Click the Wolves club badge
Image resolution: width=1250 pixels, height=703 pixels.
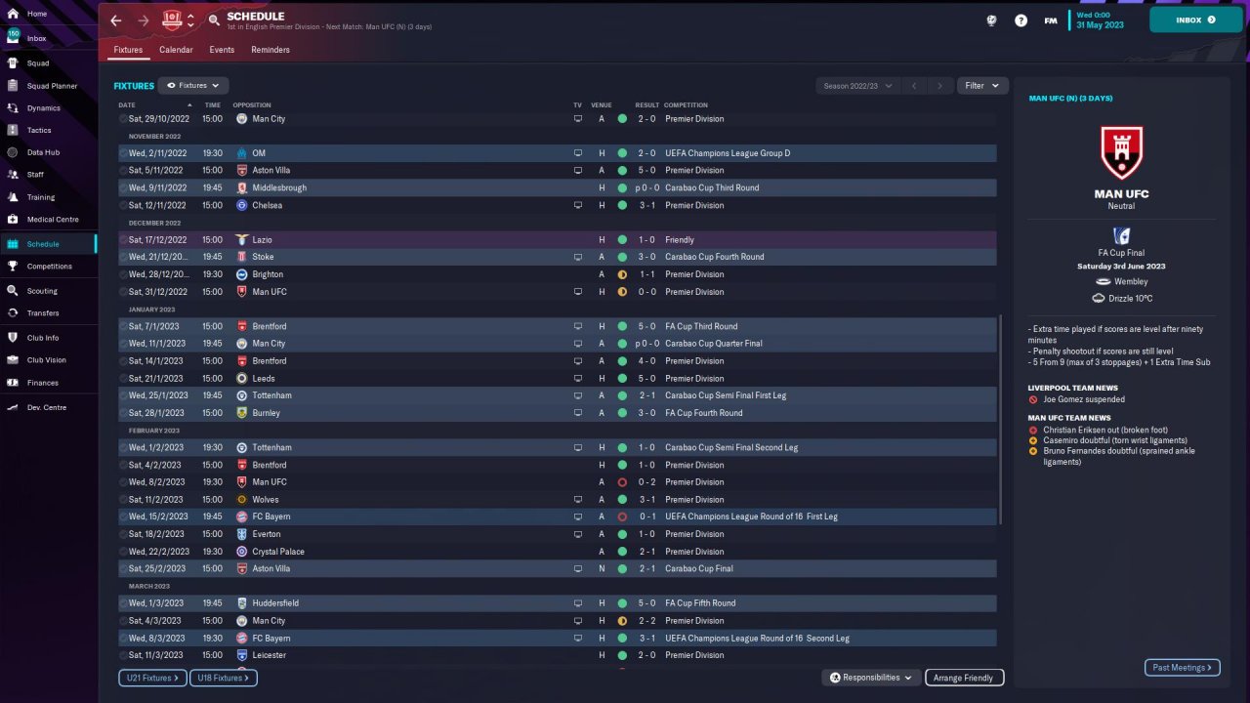[242, 500]
